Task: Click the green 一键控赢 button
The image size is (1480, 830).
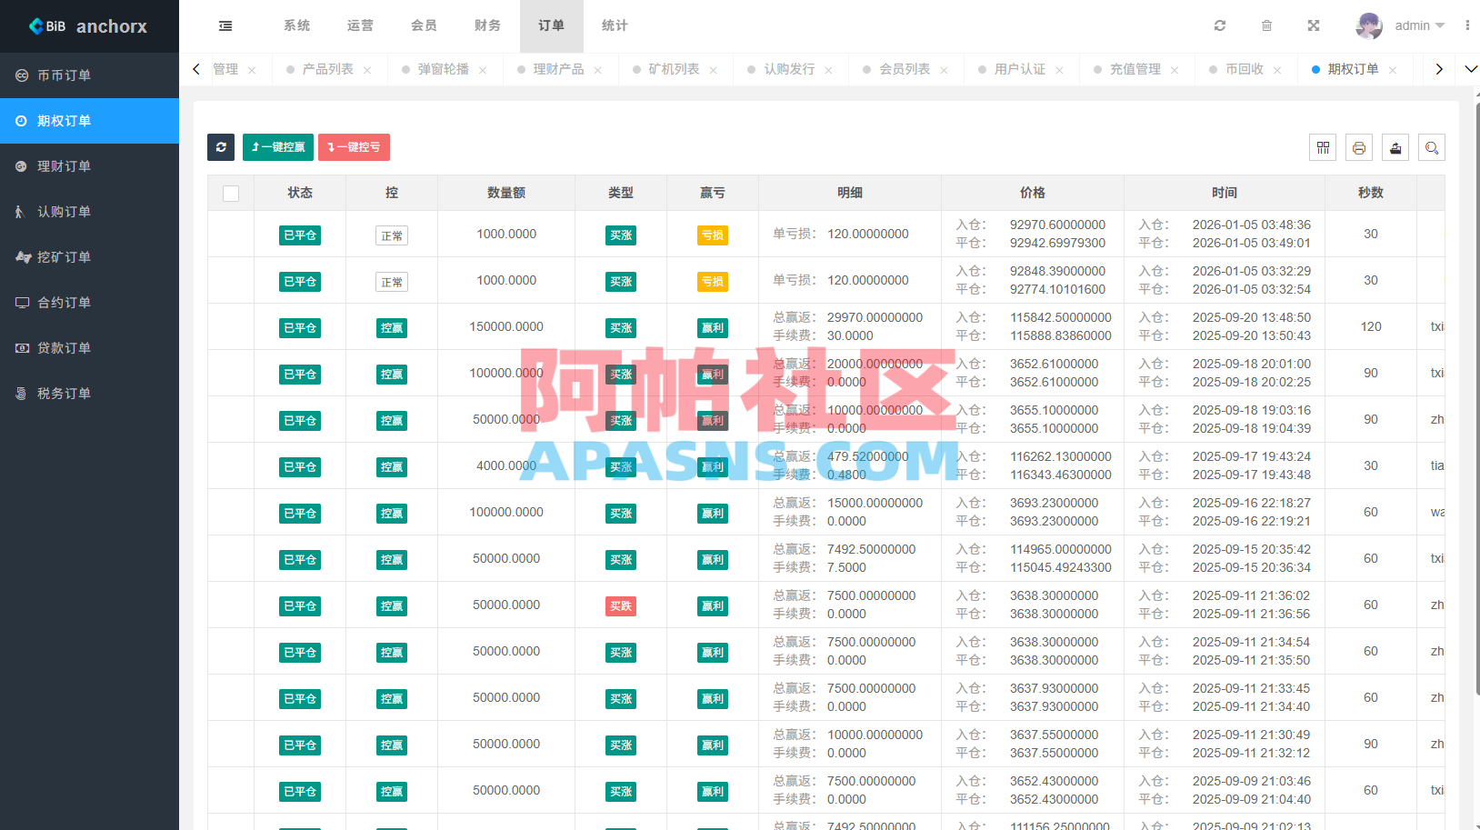Action: (278, 147)
